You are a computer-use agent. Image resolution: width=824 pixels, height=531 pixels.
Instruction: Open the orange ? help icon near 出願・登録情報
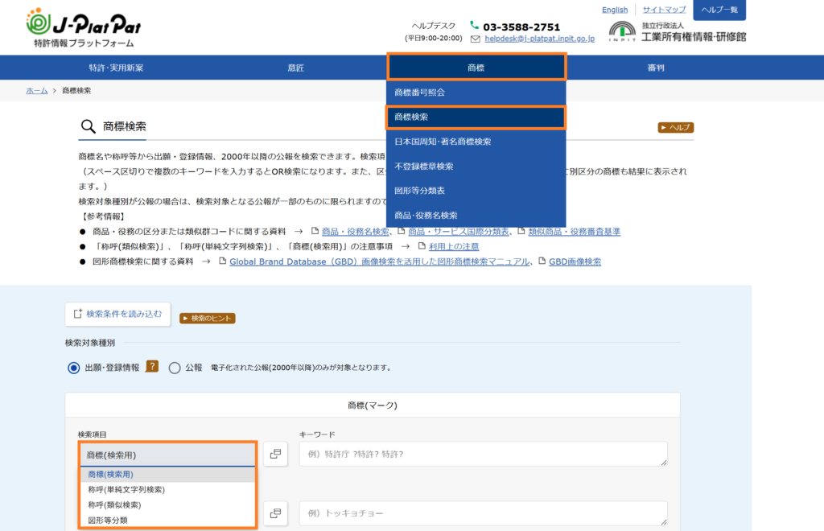152,367
